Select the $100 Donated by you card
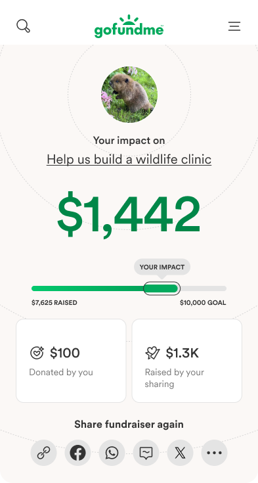The width and height of the screenshot is (258, 483). pos(71,361)
